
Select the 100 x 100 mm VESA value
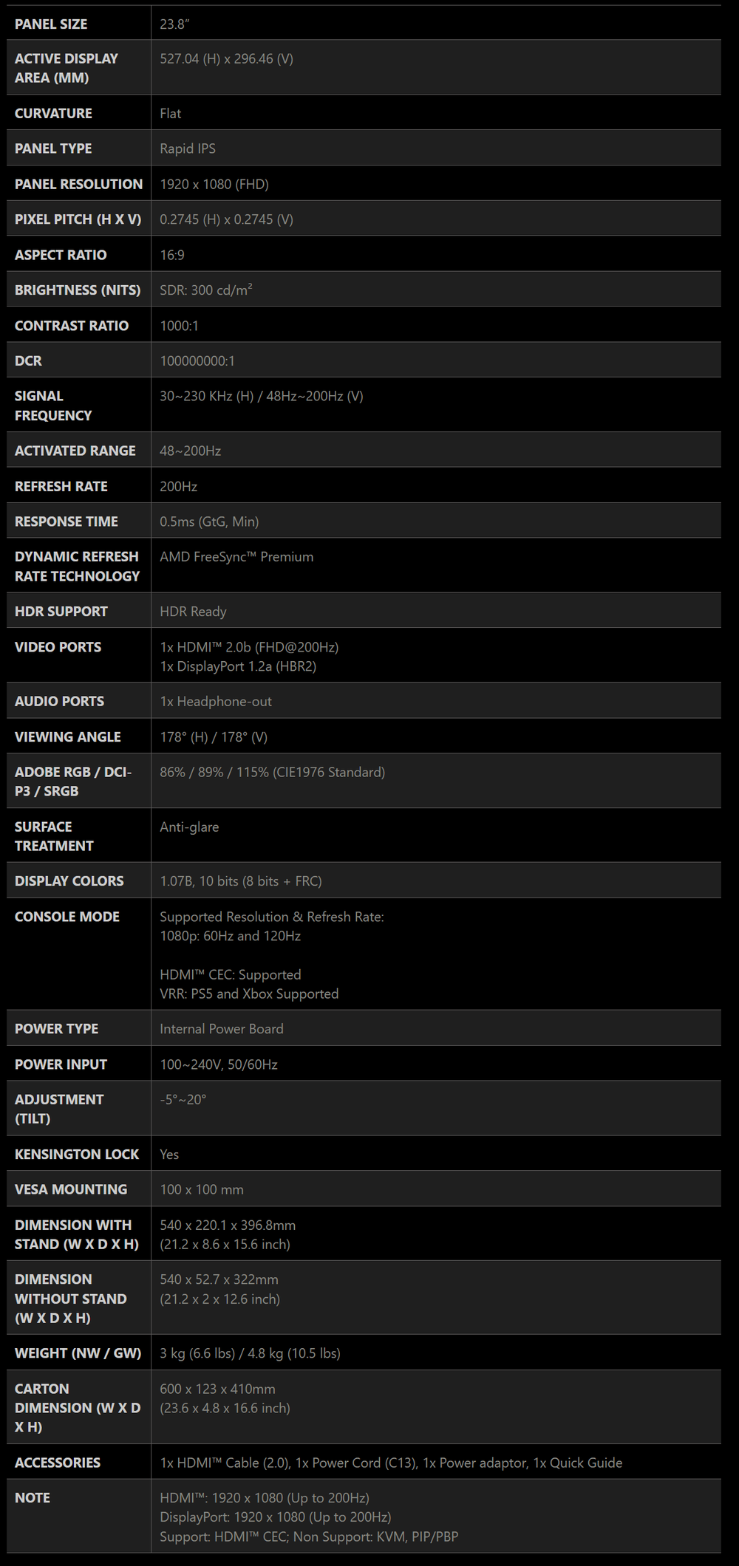tap(202, 1190)
